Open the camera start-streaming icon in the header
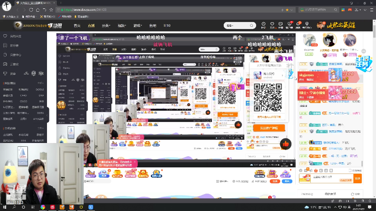 tap(281, 25)
